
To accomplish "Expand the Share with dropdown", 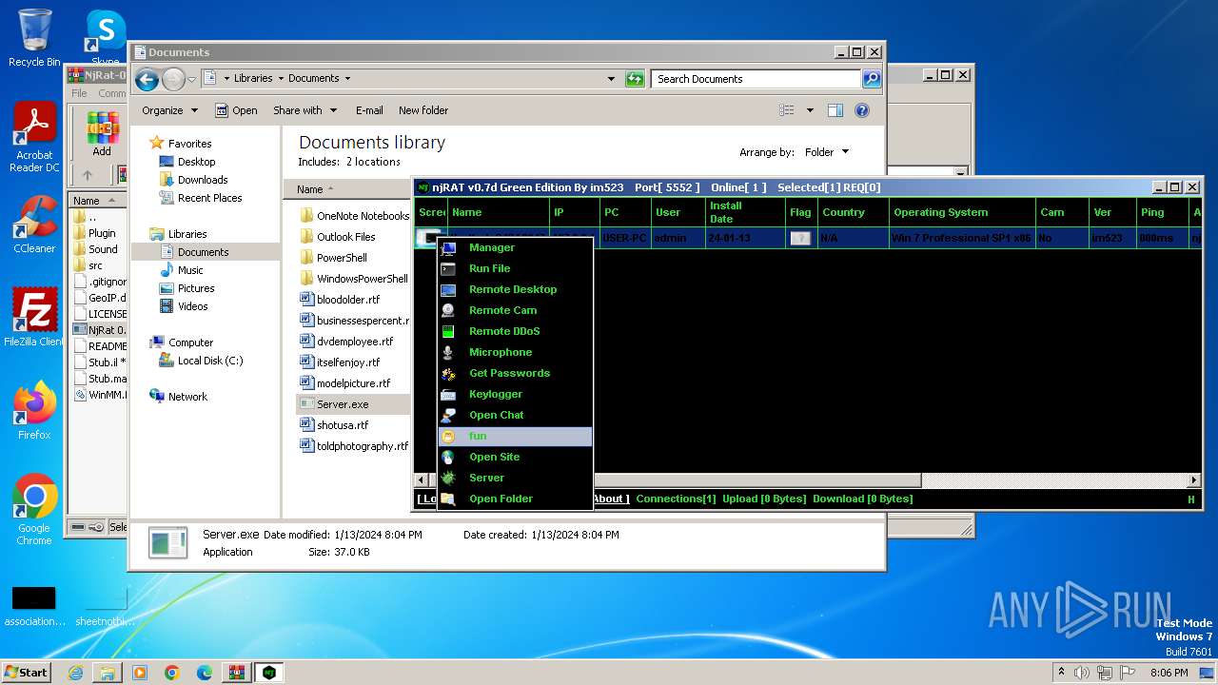I will [305, 110].
